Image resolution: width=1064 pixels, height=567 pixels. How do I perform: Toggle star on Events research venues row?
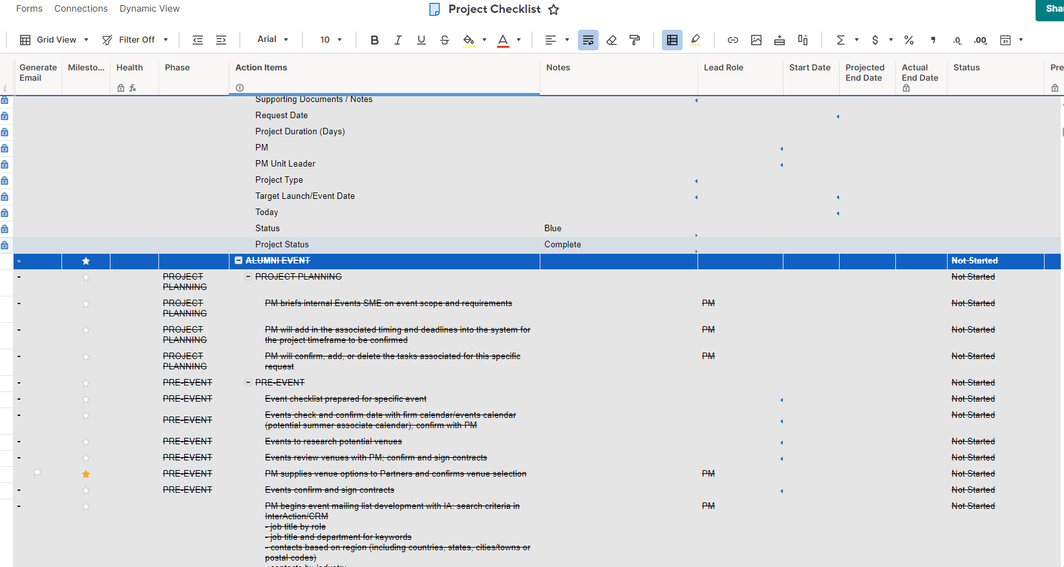point(86,442)
